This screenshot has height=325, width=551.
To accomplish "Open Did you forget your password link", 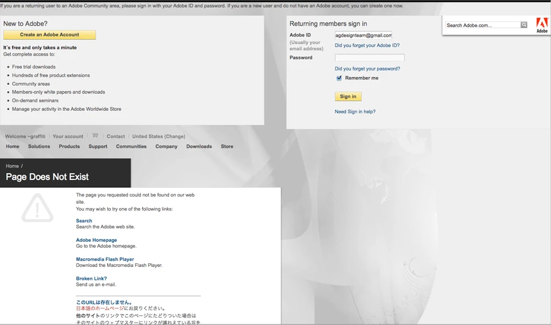I will coord(367,69).
